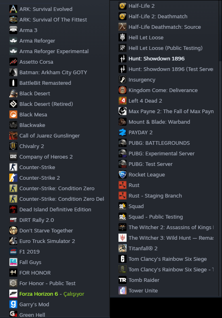222x318 pixels.
Task: Click the Left 4 Dead 2 icon
Action: (122, 101)
